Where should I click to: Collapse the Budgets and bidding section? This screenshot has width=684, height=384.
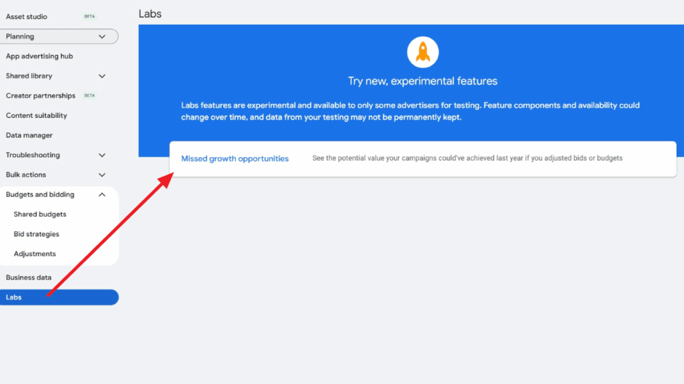coord(102,194)
